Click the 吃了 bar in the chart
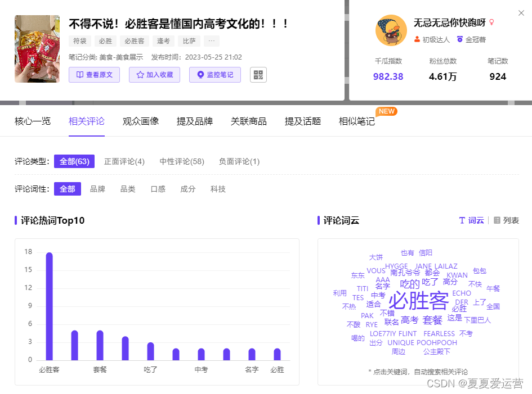This screenshot has height=394, width=532. pyautogui.click(x=150, y=351)
